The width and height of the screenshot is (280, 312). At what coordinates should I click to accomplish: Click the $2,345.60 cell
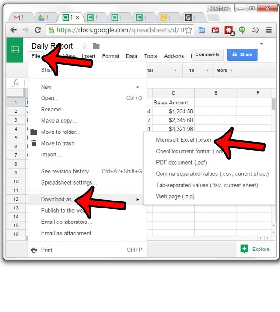pos(173,120)
